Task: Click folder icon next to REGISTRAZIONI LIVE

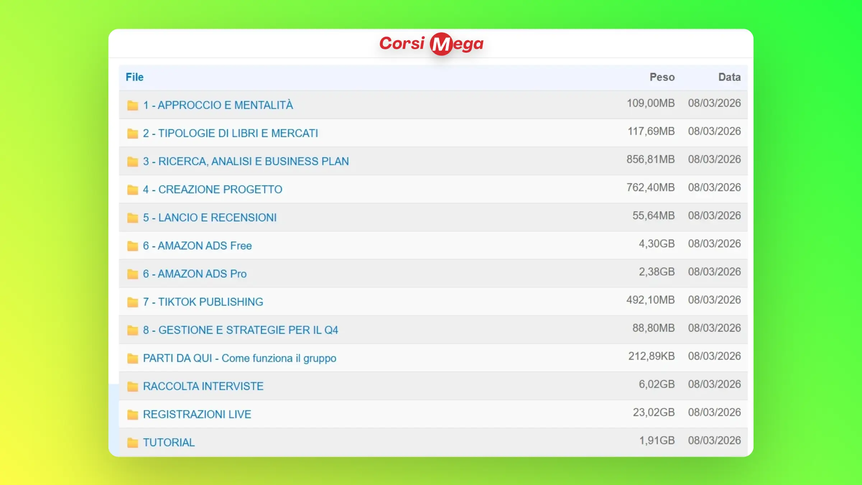Action: click(x=133, y=415)
